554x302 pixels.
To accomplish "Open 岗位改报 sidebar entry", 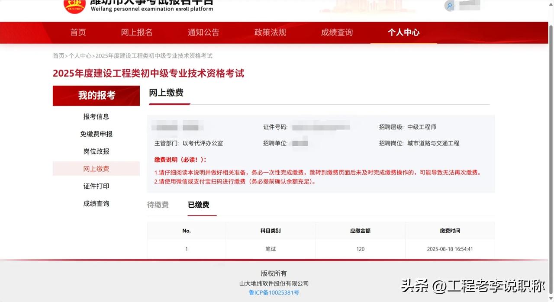I will 96,151.
